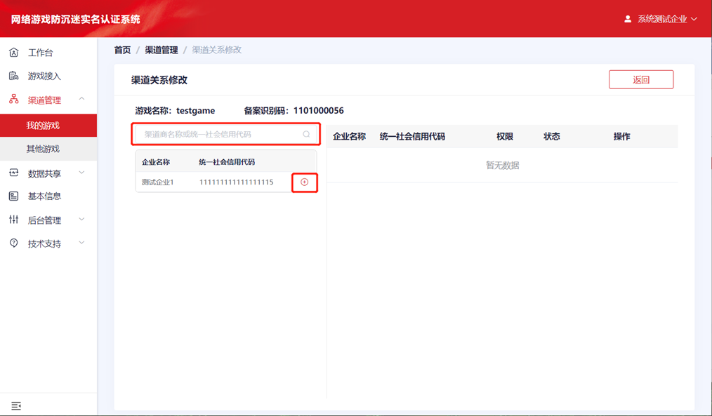712x416 pixels.
Task: Click the right table's 企业名称 header
Action: point(349,137)
